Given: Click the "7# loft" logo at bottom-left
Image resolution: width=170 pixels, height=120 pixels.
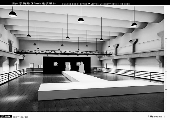Looking at the screenshot, I should (x=6, y=116).
